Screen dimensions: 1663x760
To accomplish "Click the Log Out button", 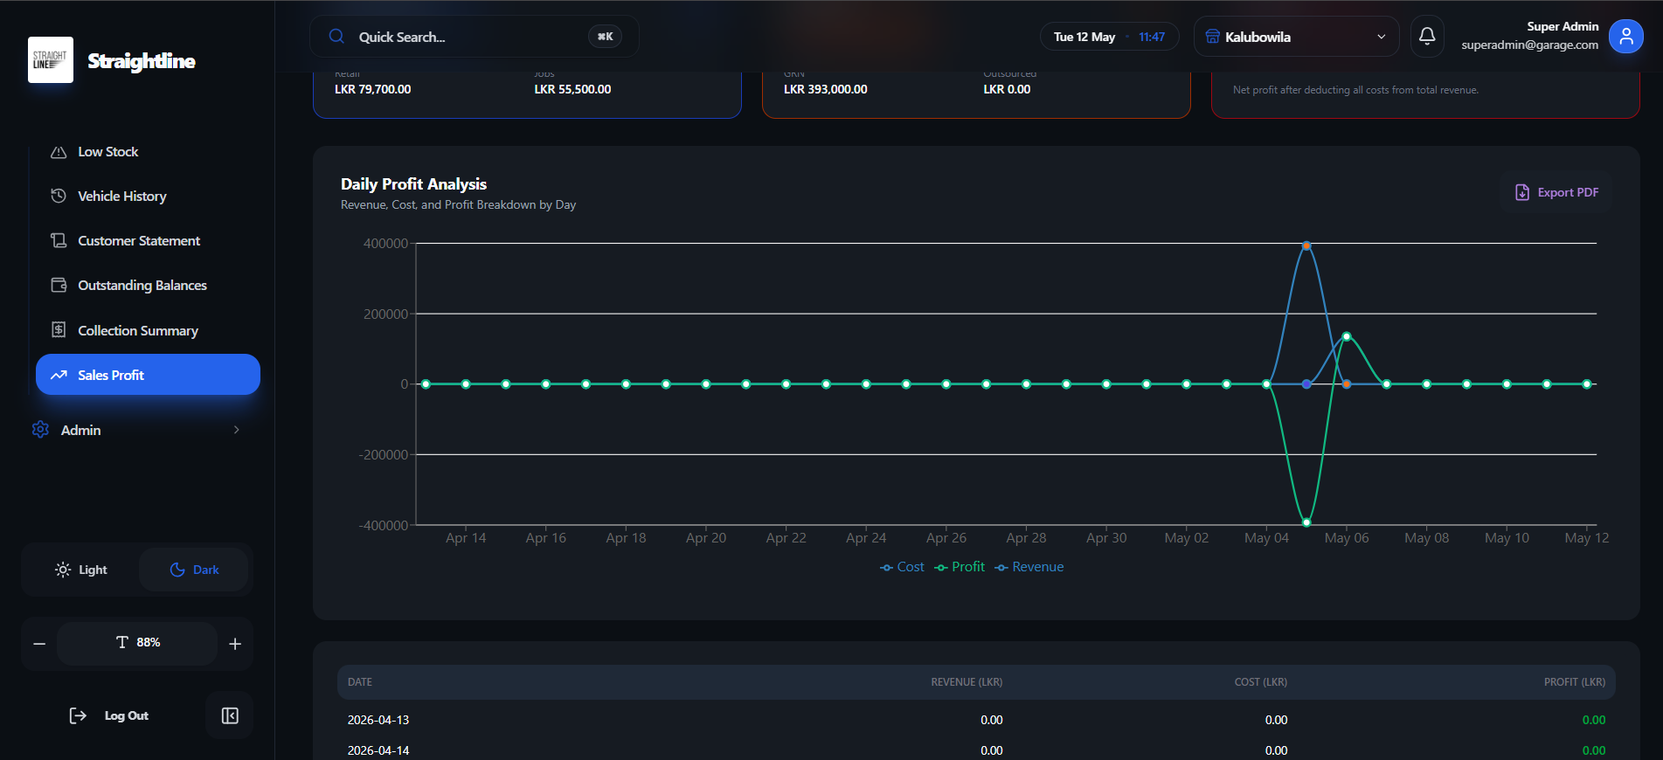I will 109,715.
